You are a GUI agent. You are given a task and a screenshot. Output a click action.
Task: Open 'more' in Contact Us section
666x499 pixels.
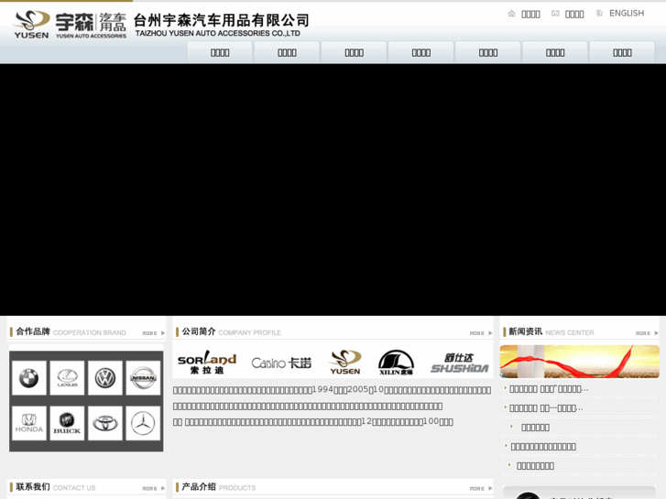[153, 489]
